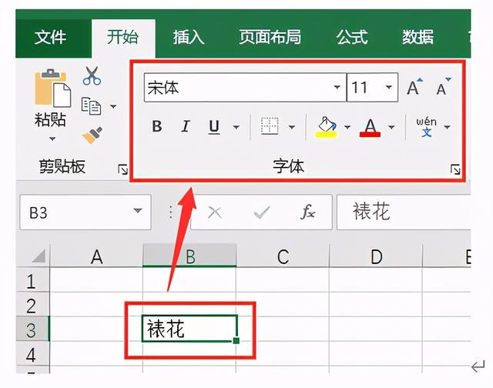
Task: Confirm entry with the checkmark icon
Action: click(262, 212)
